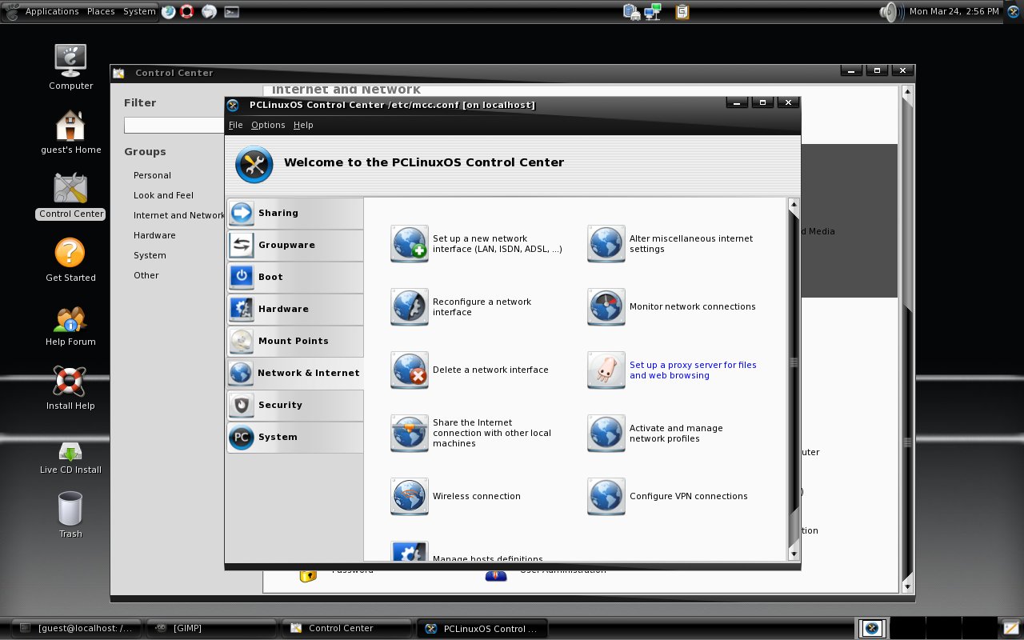Viewport: 1024px width, 640px height.
Task: Select the Hardware tab in PCLinuxOS Control Center
Action: click(295, 310)
